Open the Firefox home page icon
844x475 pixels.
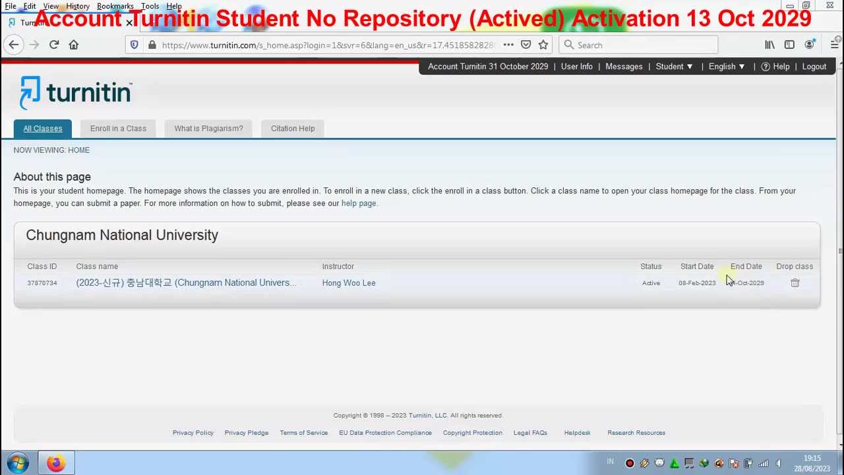tap(74, 45)
